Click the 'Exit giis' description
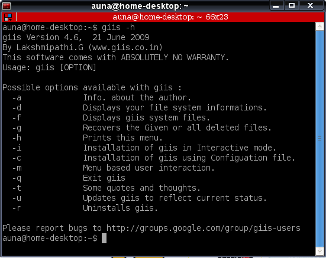The height and width of the screenshot is (258, 326). click(104, 178)
